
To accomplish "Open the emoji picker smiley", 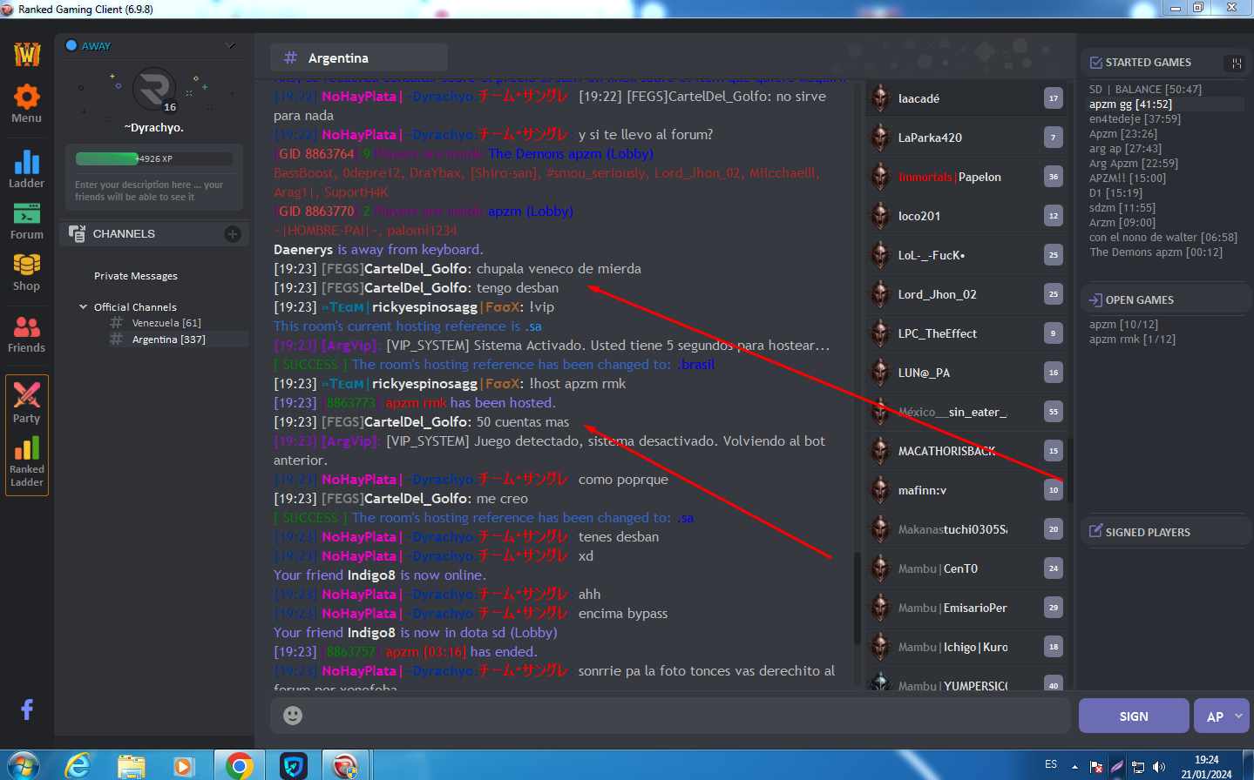I will [x=293, y=715].
